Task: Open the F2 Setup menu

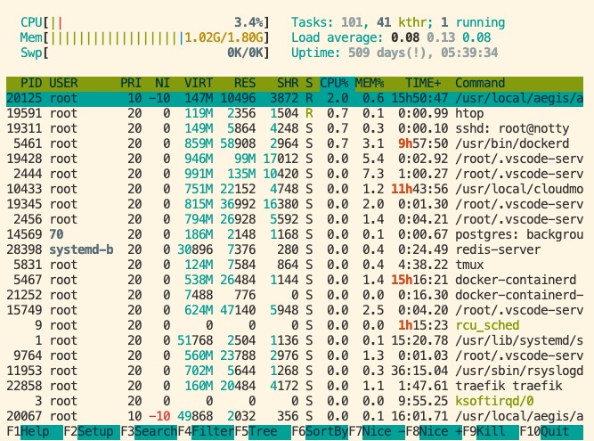Action: coord(92,431)
